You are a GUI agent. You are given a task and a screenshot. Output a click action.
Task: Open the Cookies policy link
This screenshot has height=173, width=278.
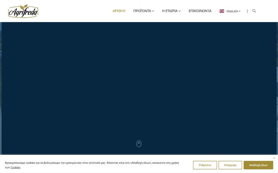click(x=15, y=167)
